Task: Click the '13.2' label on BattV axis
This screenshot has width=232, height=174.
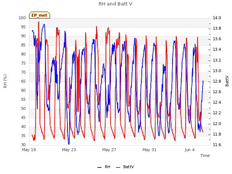Action: tap(217, 61)
